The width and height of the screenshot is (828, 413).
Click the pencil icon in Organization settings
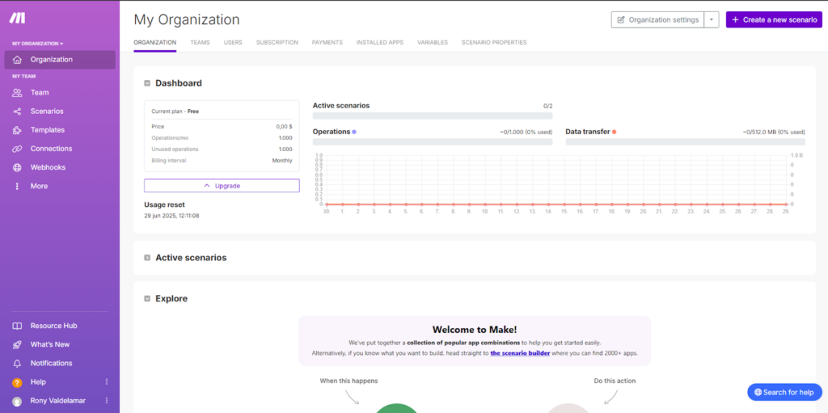(620, 19)
